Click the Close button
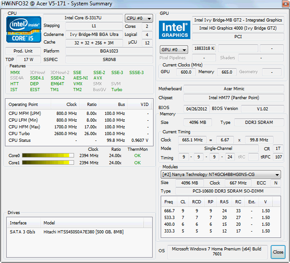Screen dimensions: 290x263 (x=278, y=252)
